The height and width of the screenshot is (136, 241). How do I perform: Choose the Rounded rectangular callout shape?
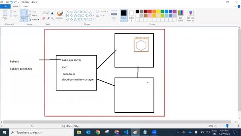click(x=83, y=19)
